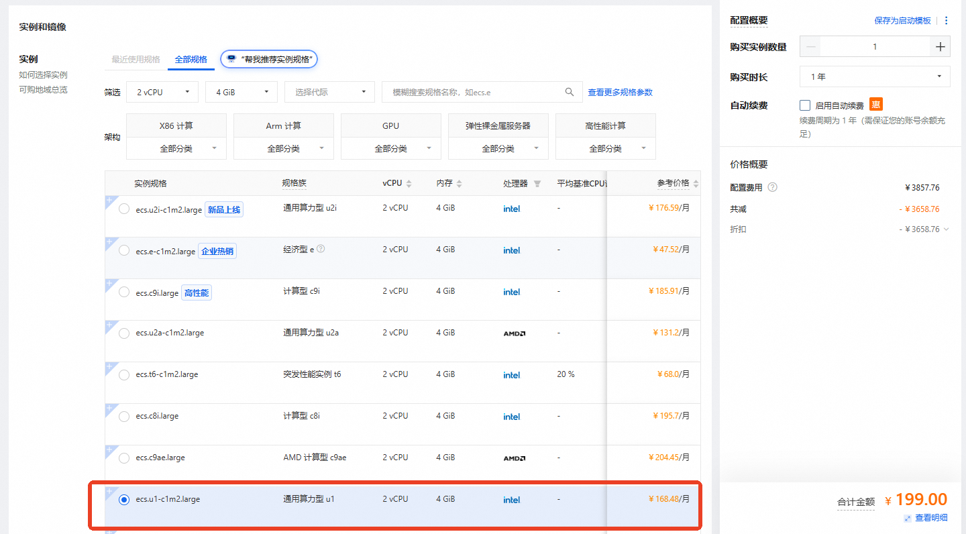Viewport: 966px width, 534px height.
Task: Click the 保存为启动模板 link
Action: [x=902, y=21]
